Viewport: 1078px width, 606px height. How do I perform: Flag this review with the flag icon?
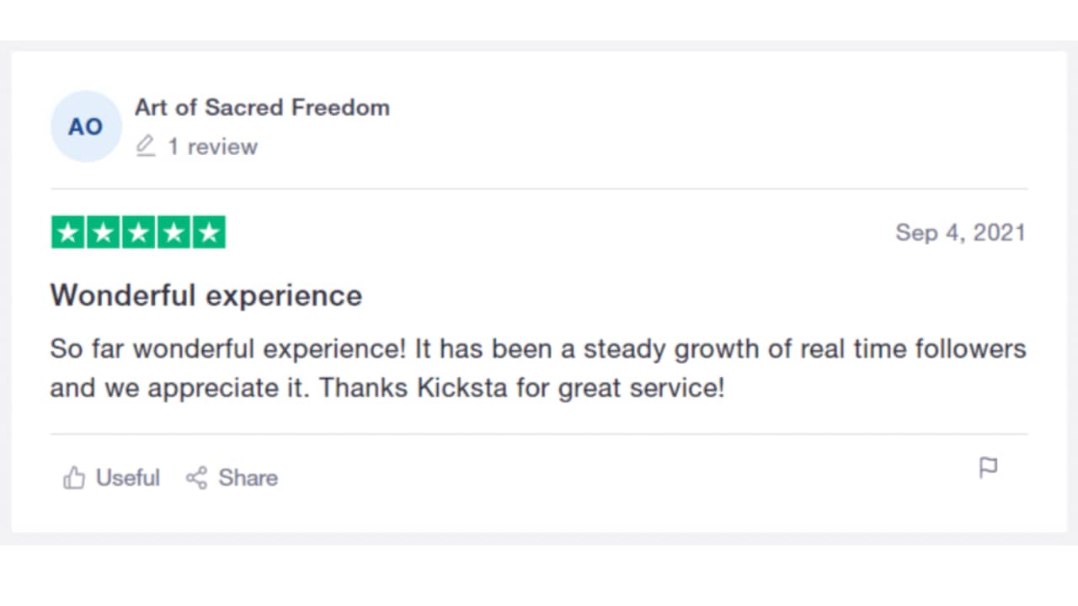(x=988, y=467)
